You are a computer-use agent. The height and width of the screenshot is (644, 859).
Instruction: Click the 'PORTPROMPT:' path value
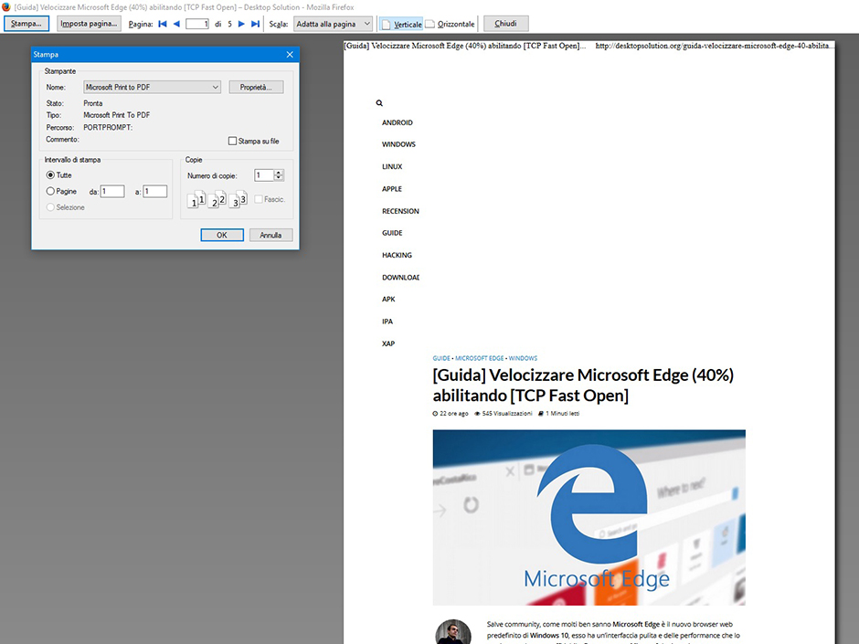coord(108,127)
